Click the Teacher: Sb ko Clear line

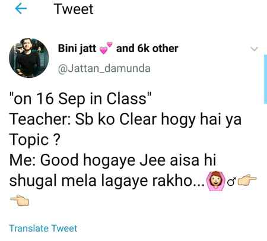(x=125, y=120)
